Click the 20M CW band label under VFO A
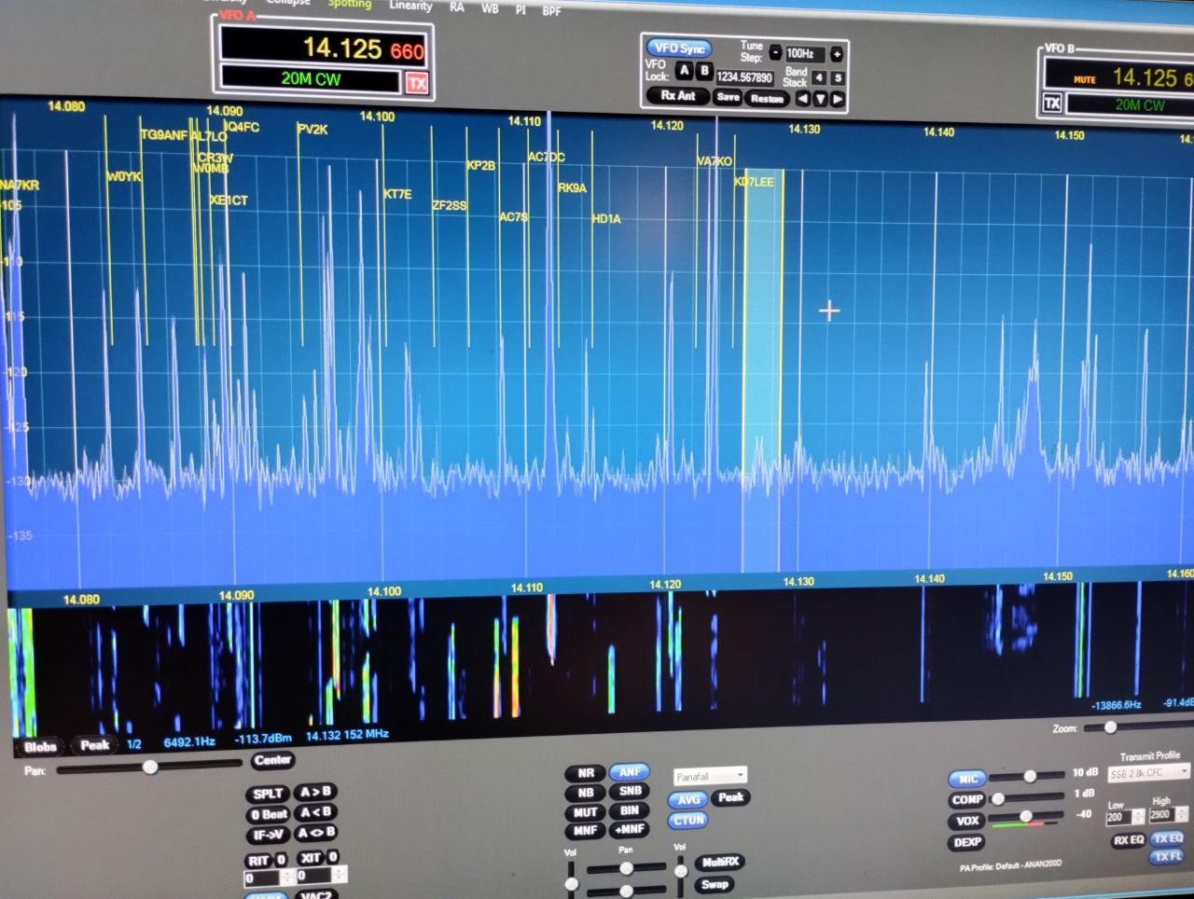Viewport: 1194px width, 899px height. click(x=311, y=79)
